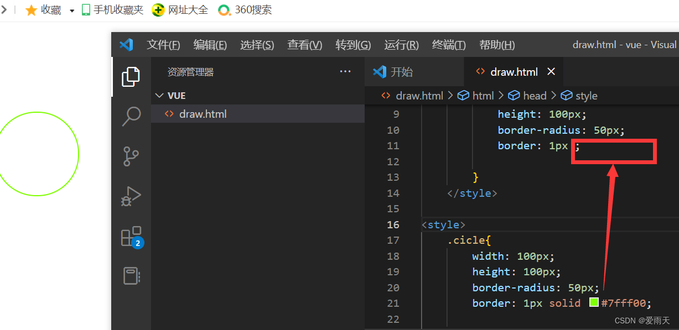Select draw.html in the file explorer

[258, 114]
